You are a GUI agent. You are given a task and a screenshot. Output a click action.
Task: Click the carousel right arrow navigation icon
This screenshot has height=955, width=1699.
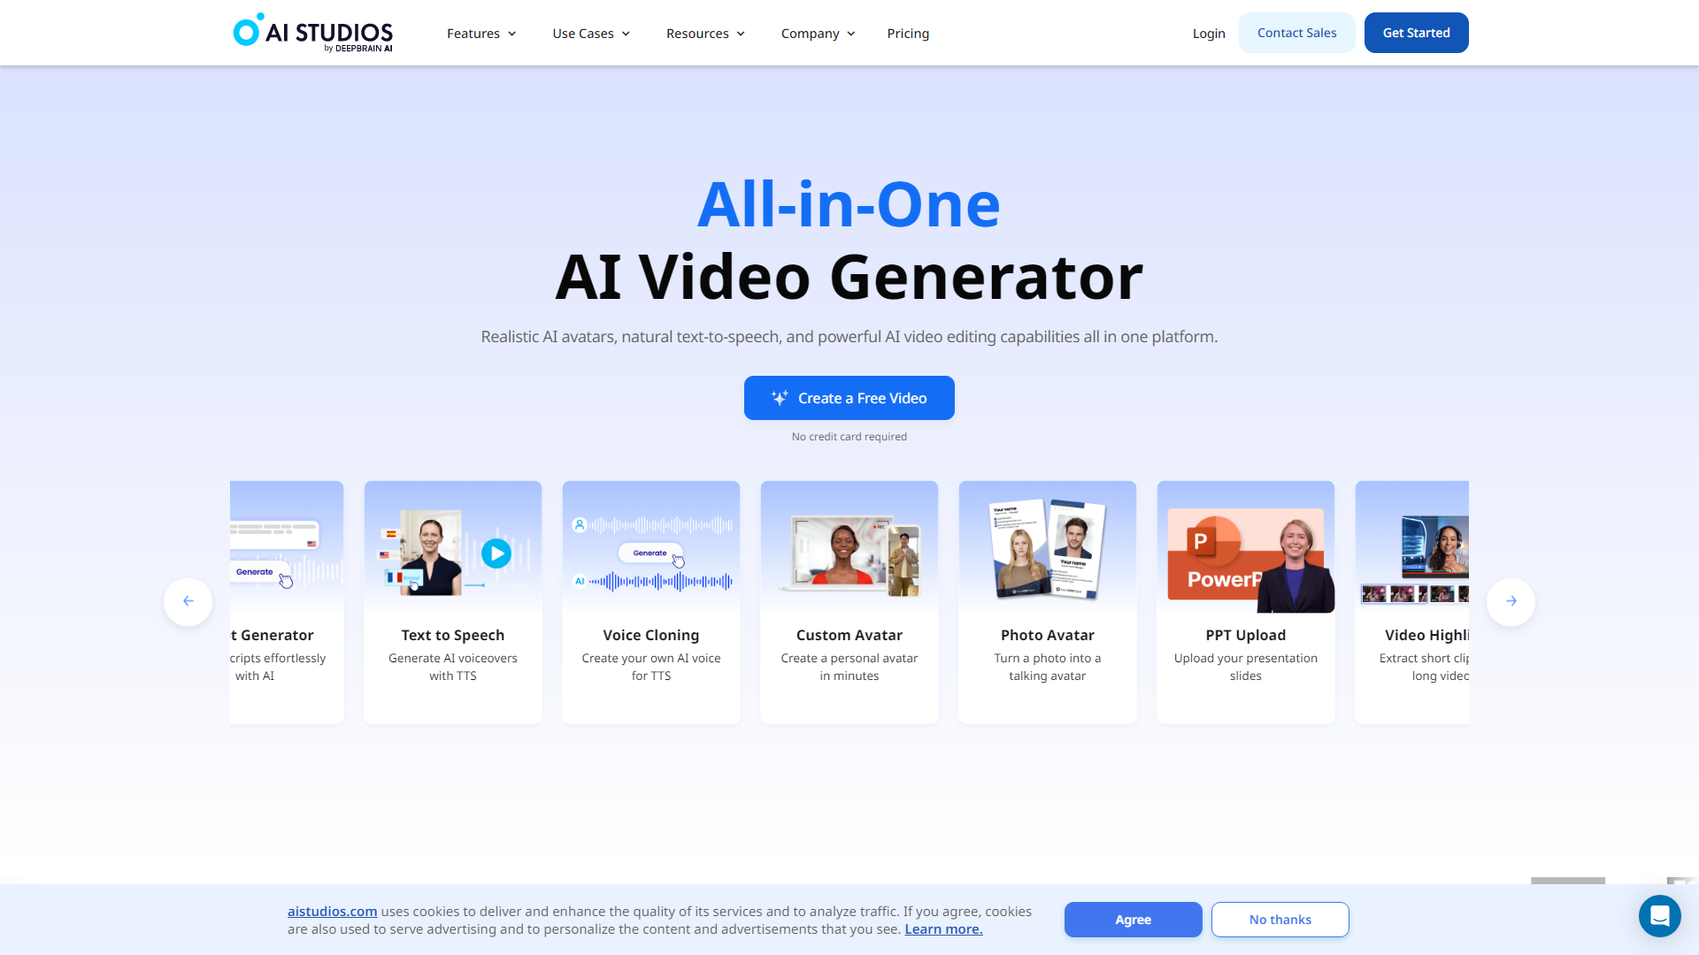click(x=1511, y=601)
